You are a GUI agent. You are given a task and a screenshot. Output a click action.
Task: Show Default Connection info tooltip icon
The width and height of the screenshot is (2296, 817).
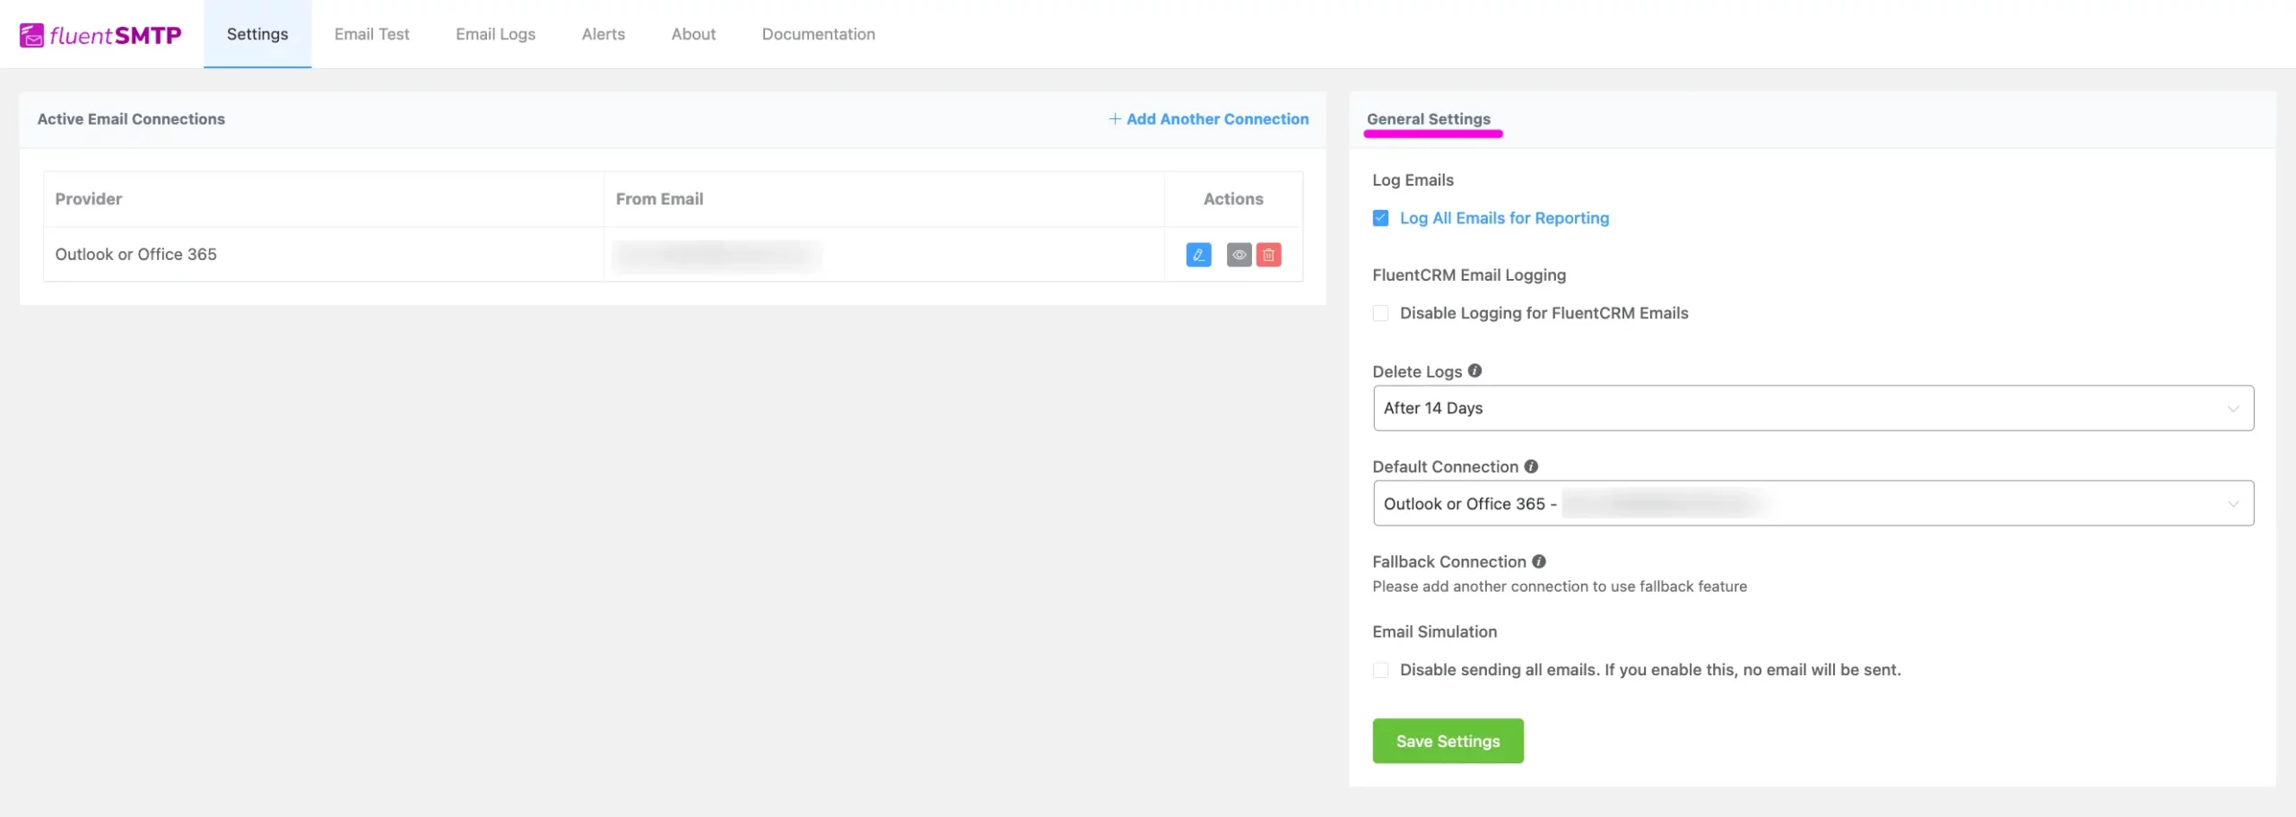click(x=1531, y=466)
